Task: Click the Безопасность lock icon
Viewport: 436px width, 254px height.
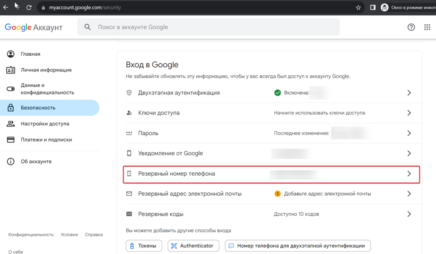Action: pos(11,108)
